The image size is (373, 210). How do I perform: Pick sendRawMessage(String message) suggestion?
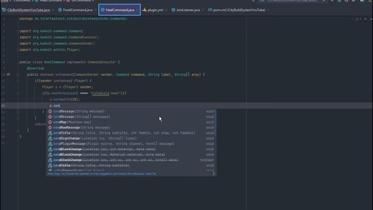131,128
